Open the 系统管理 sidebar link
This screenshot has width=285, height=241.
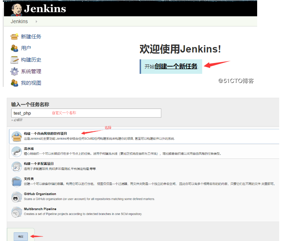click(31, 71)
